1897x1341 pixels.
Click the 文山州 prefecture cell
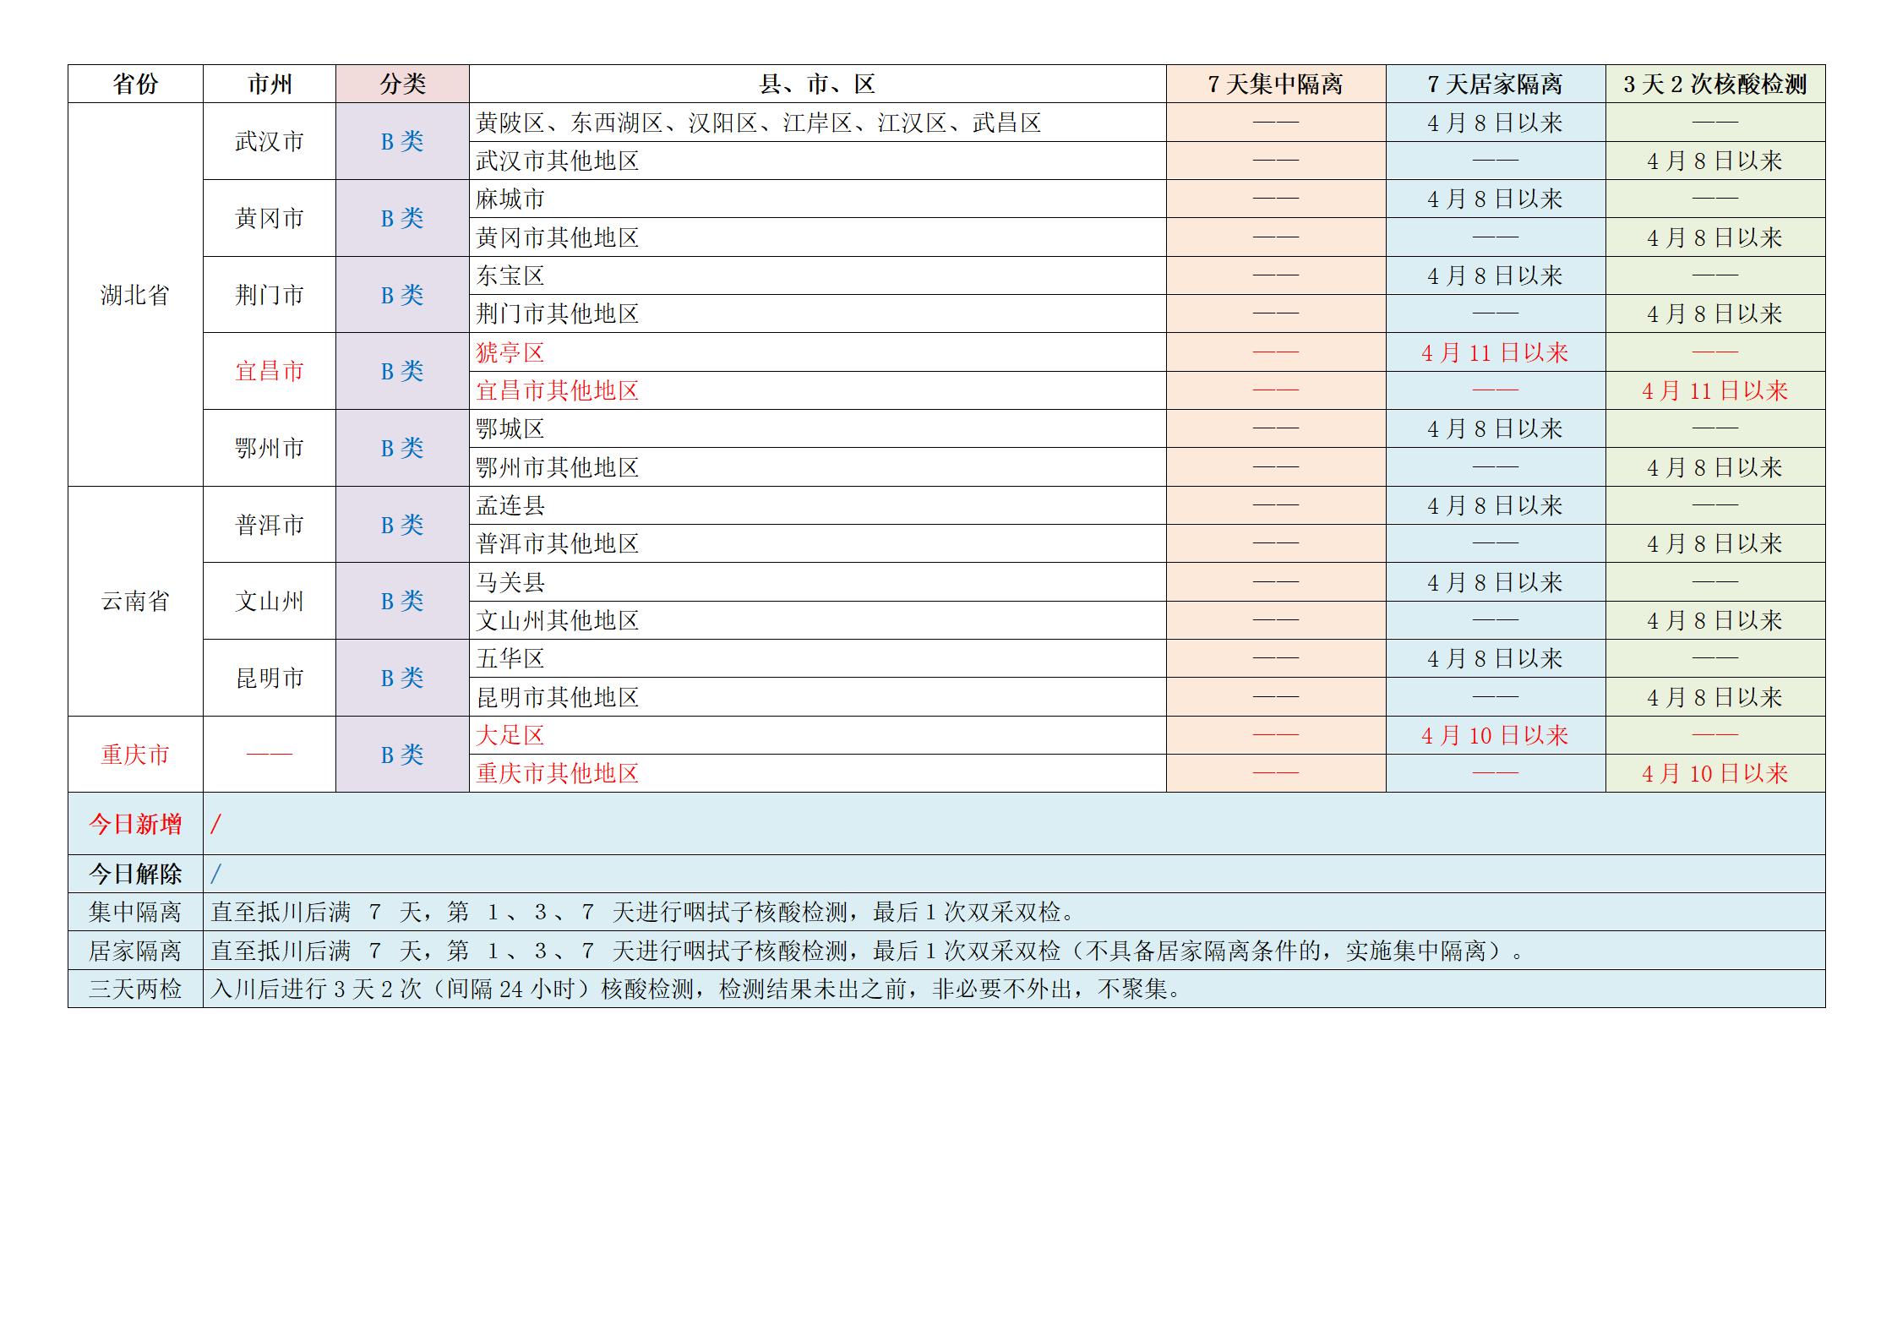(x=270, y=601)
